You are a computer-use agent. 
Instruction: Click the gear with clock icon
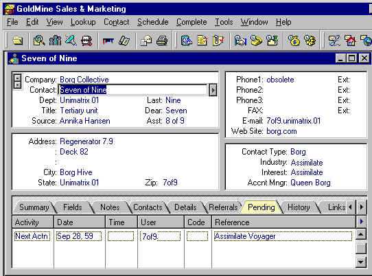click(310, 41)
